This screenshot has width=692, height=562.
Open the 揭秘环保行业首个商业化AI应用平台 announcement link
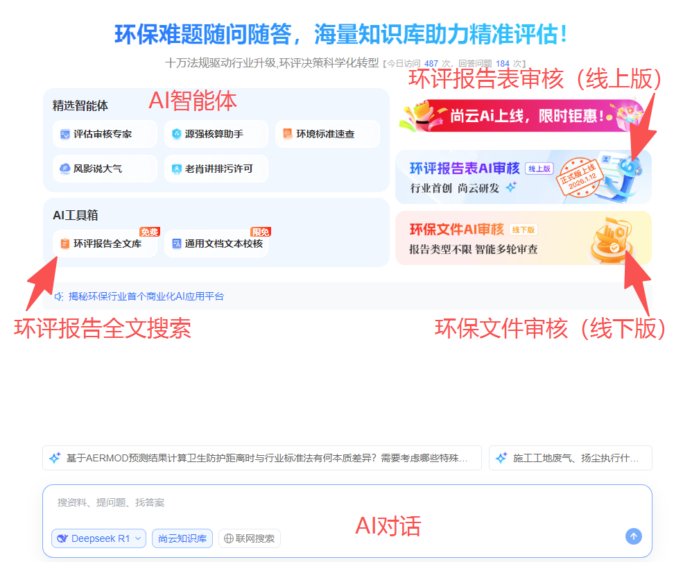click(x=146, y=296)
